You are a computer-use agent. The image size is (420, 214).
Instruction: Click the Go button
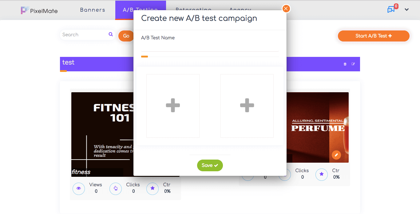click(126, 36)
